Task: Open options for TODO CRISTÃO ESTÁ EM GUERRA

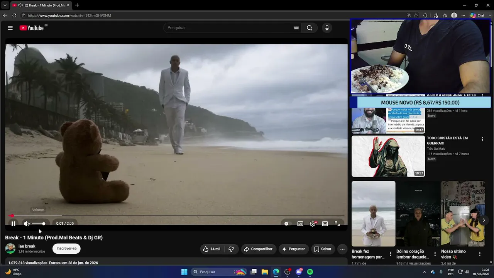Action: (x=482, y=139)
